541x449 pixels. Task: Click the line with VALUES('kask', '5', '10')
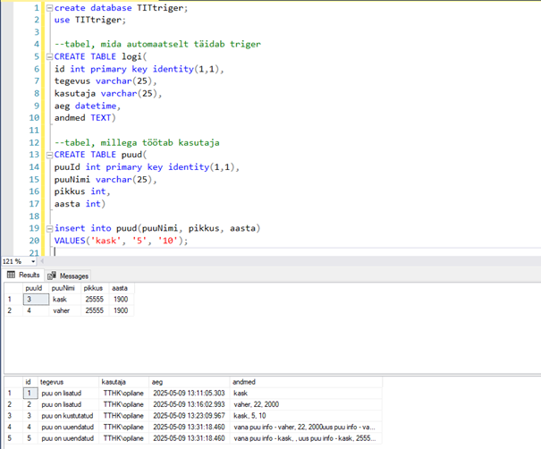pos(122,241)
